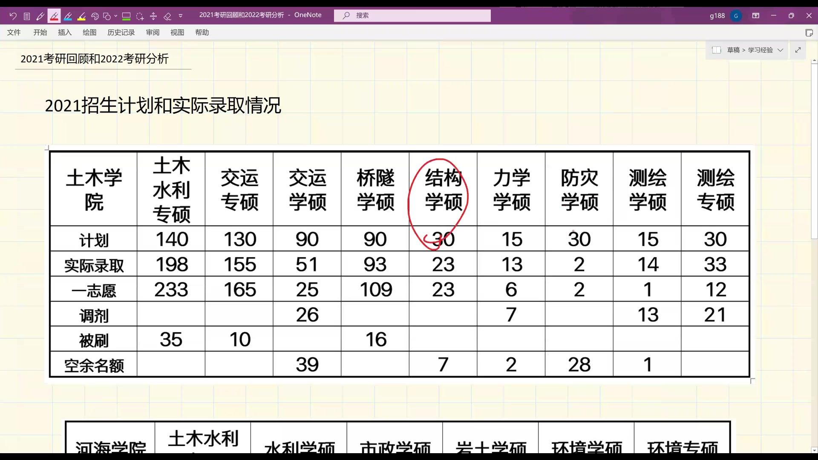Open the 帮助 tab
Screen dimensions: 818x460
coord(202,32)
